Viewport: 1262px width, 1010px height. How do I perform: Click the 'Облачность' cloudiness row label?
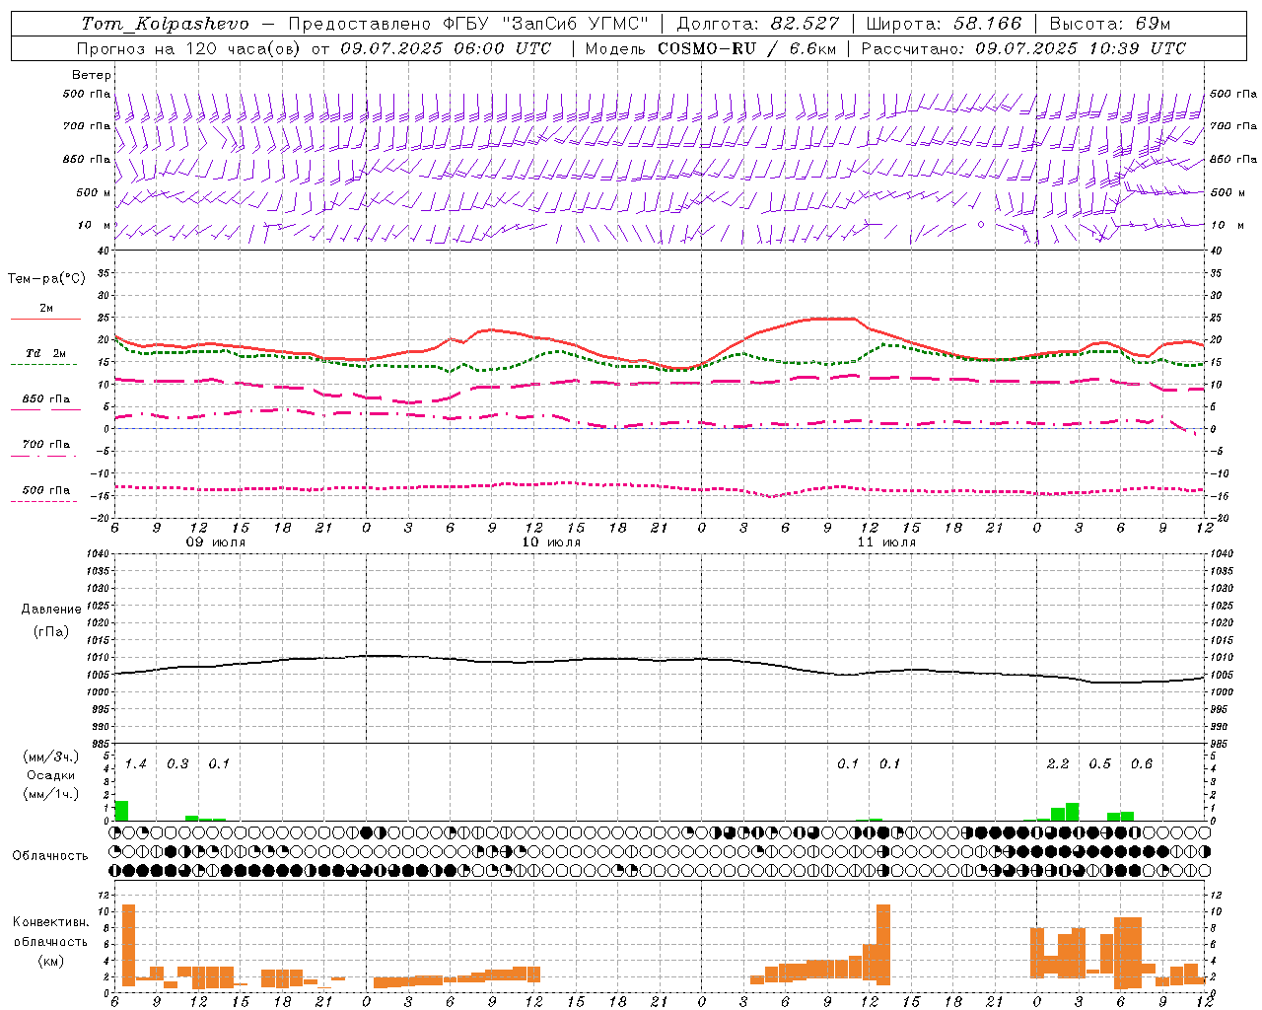tap(50, 855)
